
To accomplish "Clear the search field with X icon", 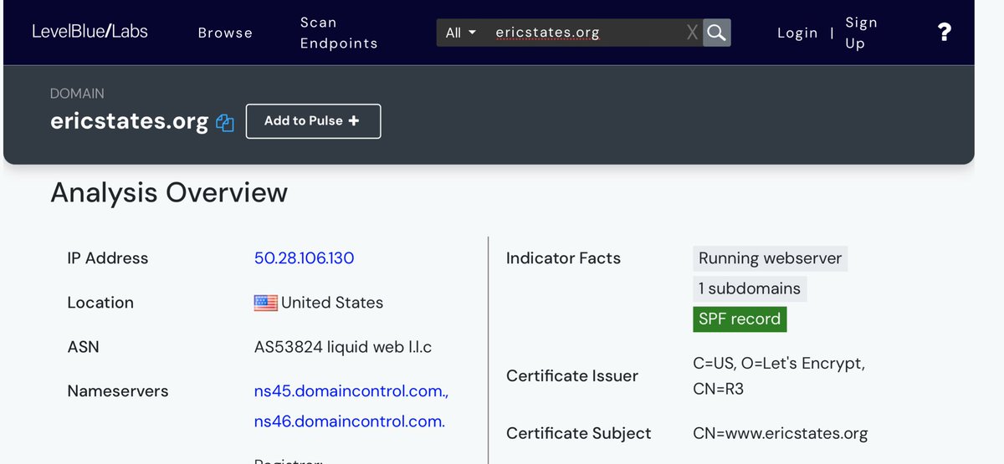I will point(692,33).
